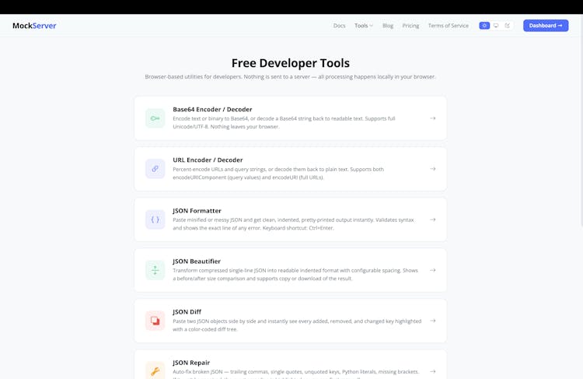583x379 pixels.
Task: Open the Terms of Service link
Action: pyautogui.click(x=448, y=26)
